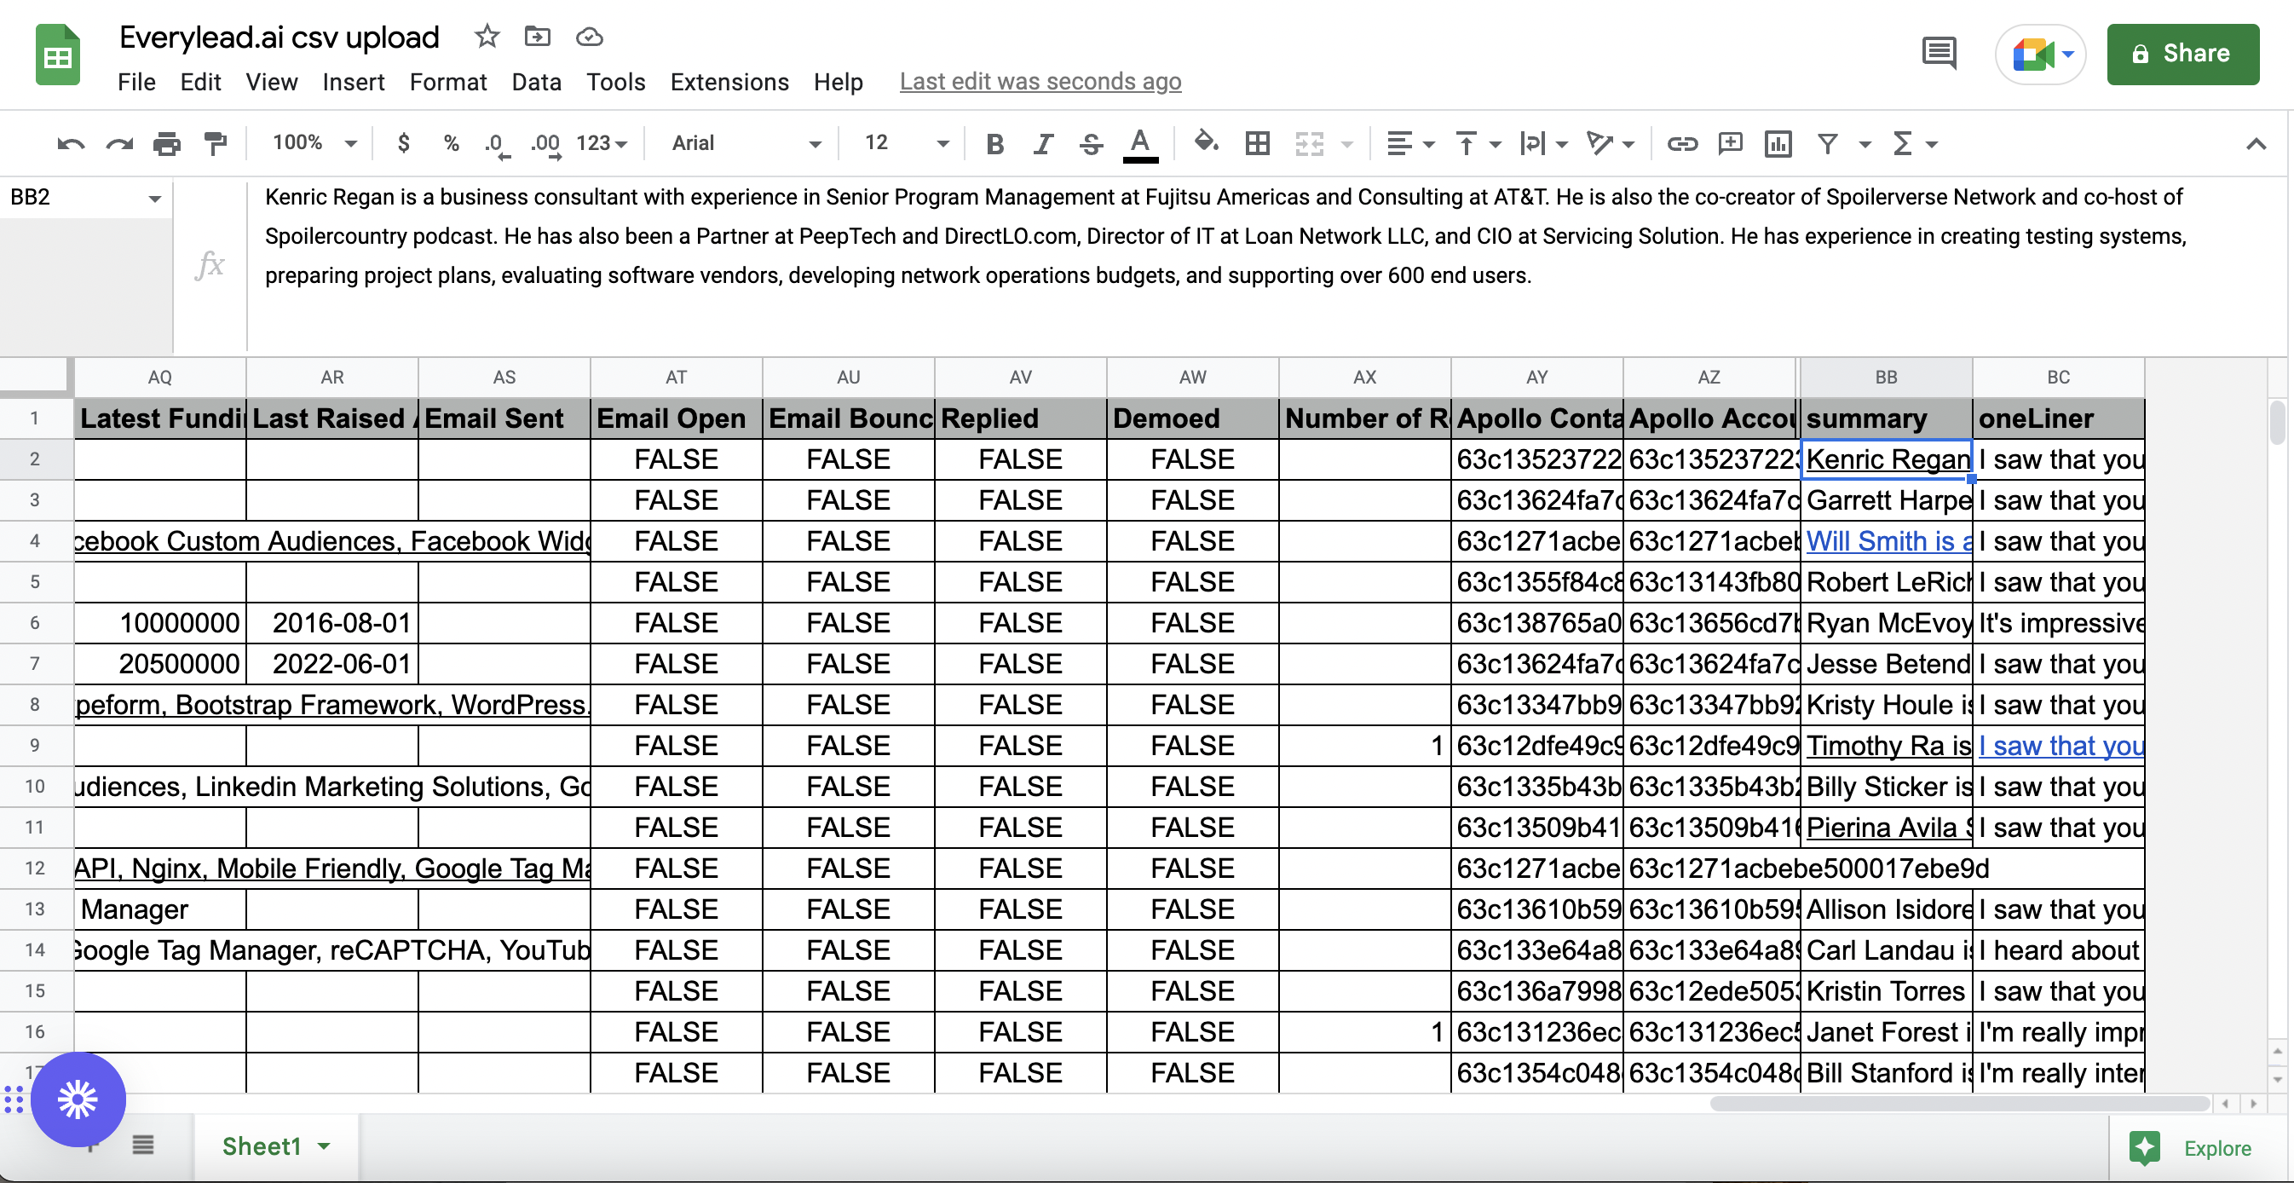Click the vertical scrollbar thumb

click(x=2277, y=422)
